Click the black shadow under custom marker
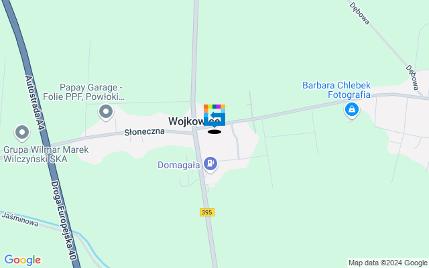 click(214, 132)
